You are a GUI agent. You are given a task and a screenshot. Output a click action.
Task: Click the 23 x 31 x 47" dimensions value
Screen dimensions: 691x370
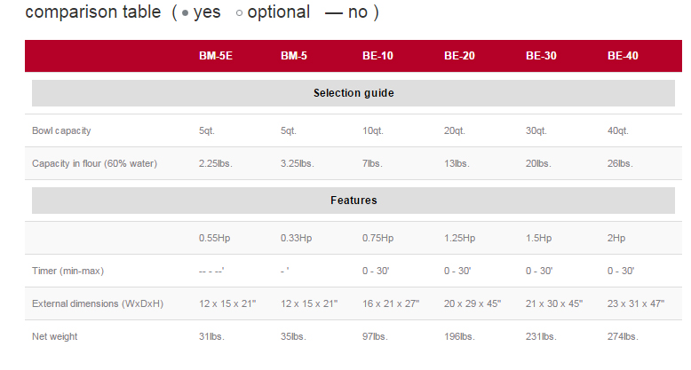pos(636,303)
